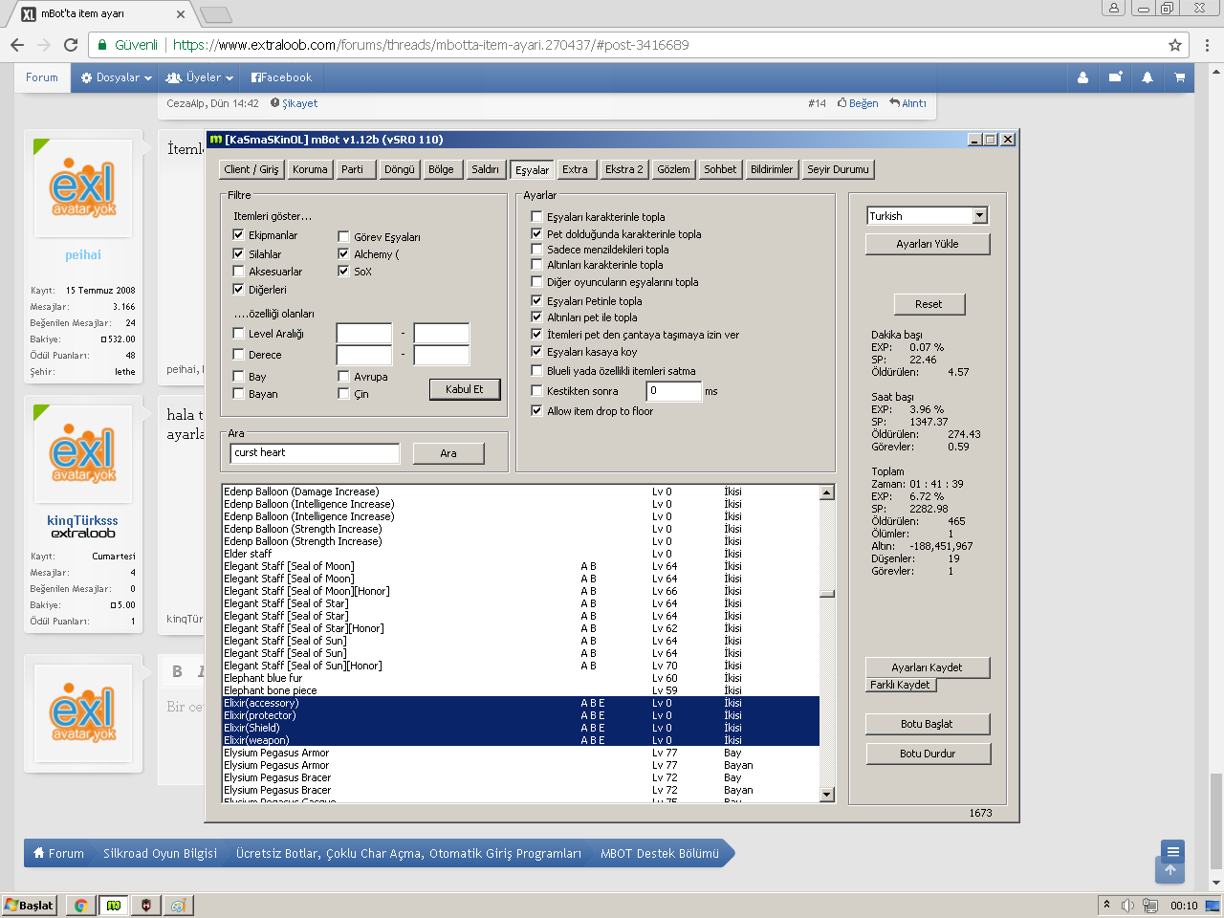Open Chrome menu three-dots icon
The height and width of the screenshot is (918, 1224).
click(1208, 45)
